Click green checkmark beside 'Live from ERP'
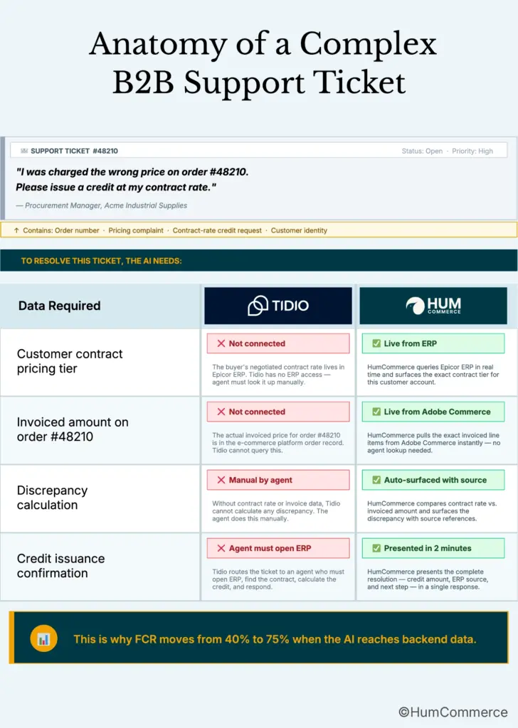Screen dimensions: 518x728 pos(376,343)
